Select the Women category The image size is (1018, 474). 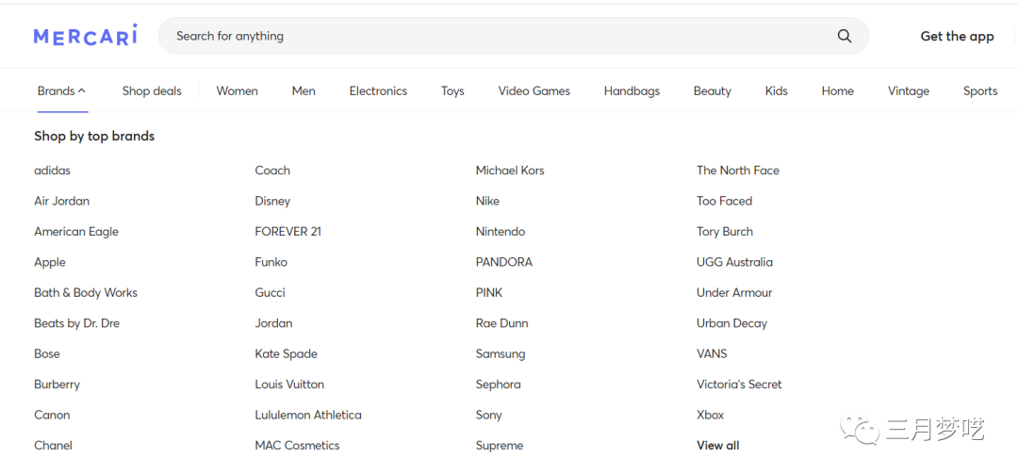237,91
